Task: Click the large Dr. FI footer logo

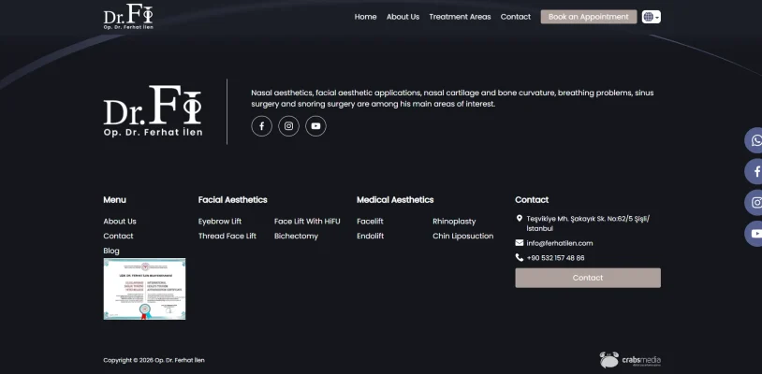Action: coord(153,111)
